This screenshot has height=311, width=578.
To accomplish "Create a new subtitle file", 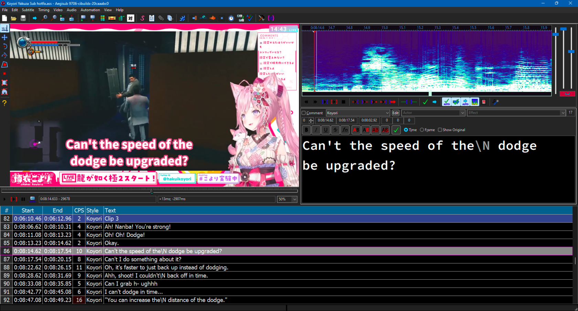I will point(4,18).
